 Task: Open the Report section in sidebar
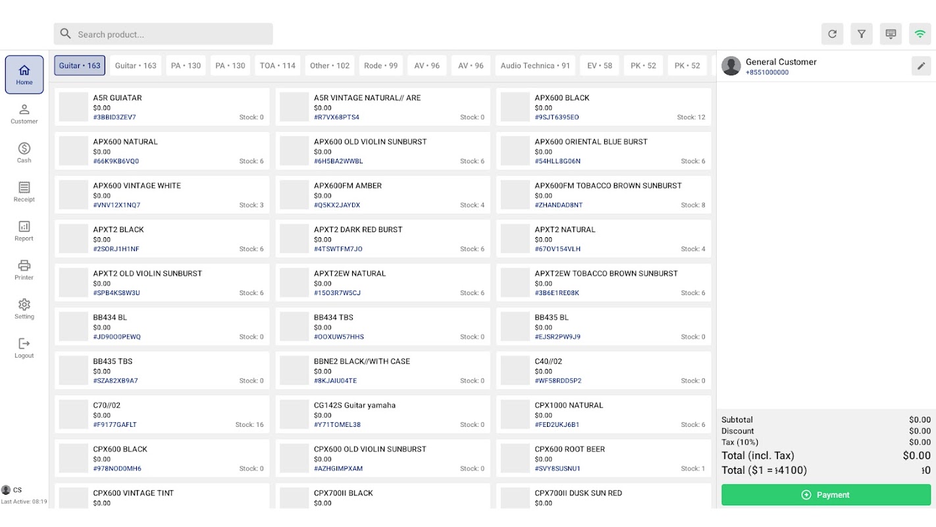coord(24,231)
